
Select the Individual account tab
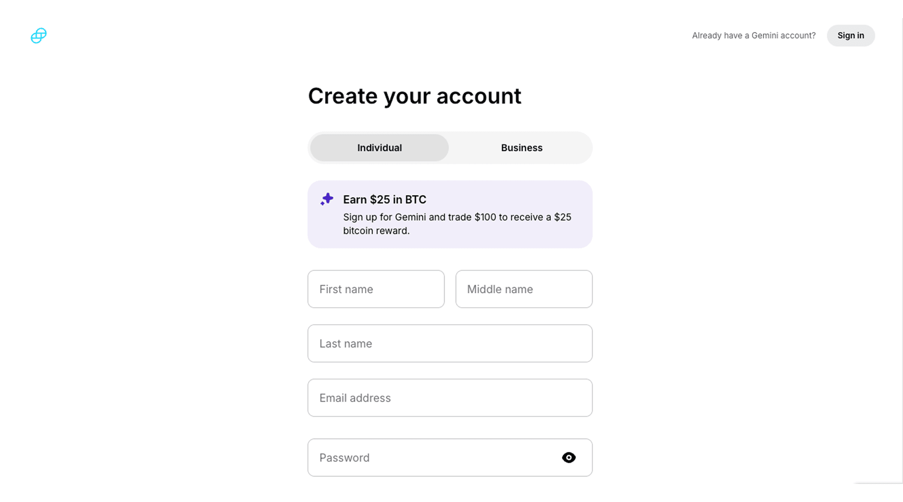(379, 148)
